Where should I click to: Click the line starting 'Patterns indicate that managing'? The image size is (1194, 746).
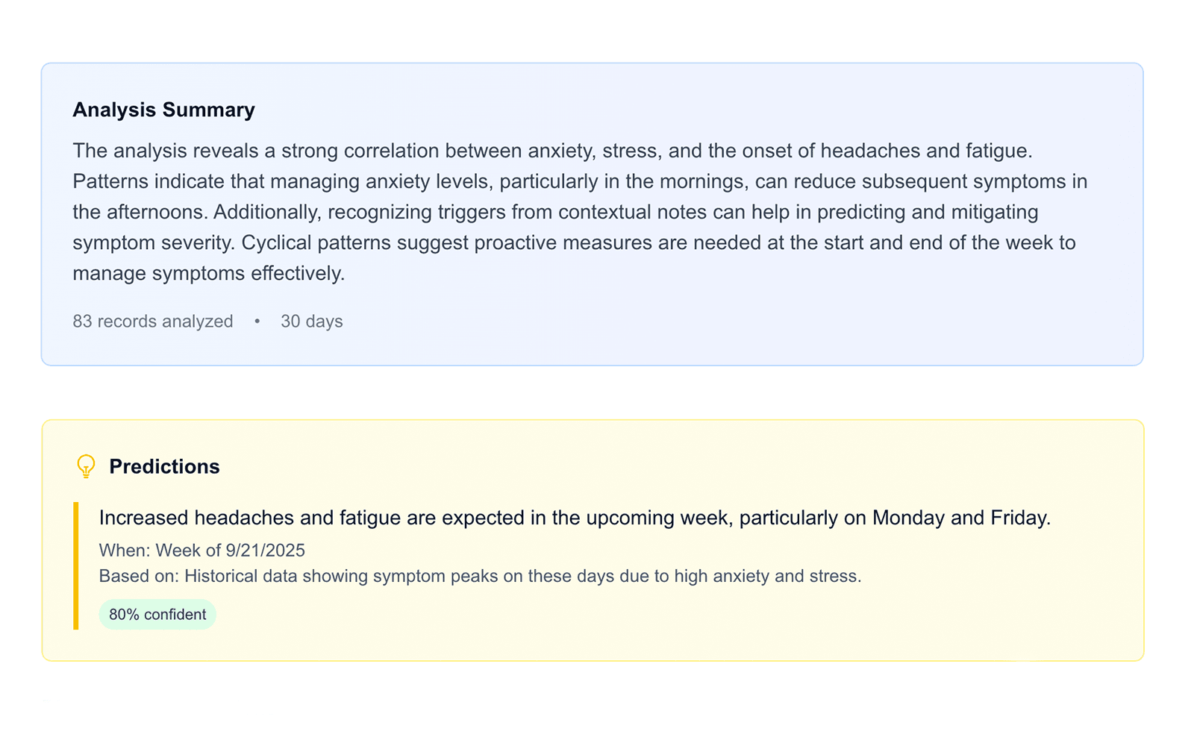pos(579,181)
